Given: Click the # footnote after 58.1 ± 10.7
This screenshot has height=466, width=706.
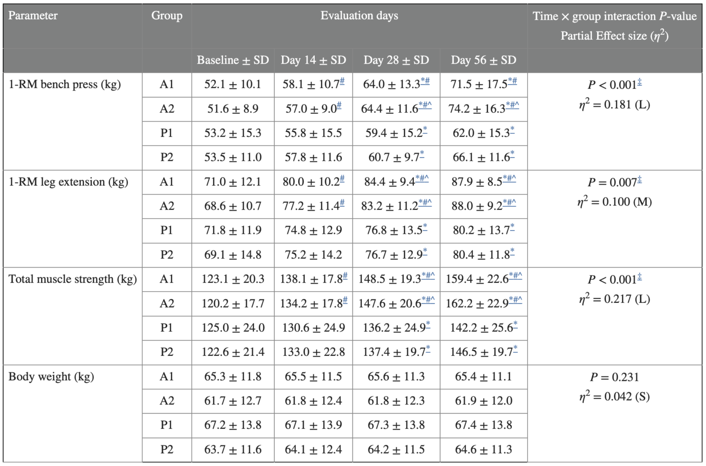Looking at the screenshot, I should tap(342, 81).
